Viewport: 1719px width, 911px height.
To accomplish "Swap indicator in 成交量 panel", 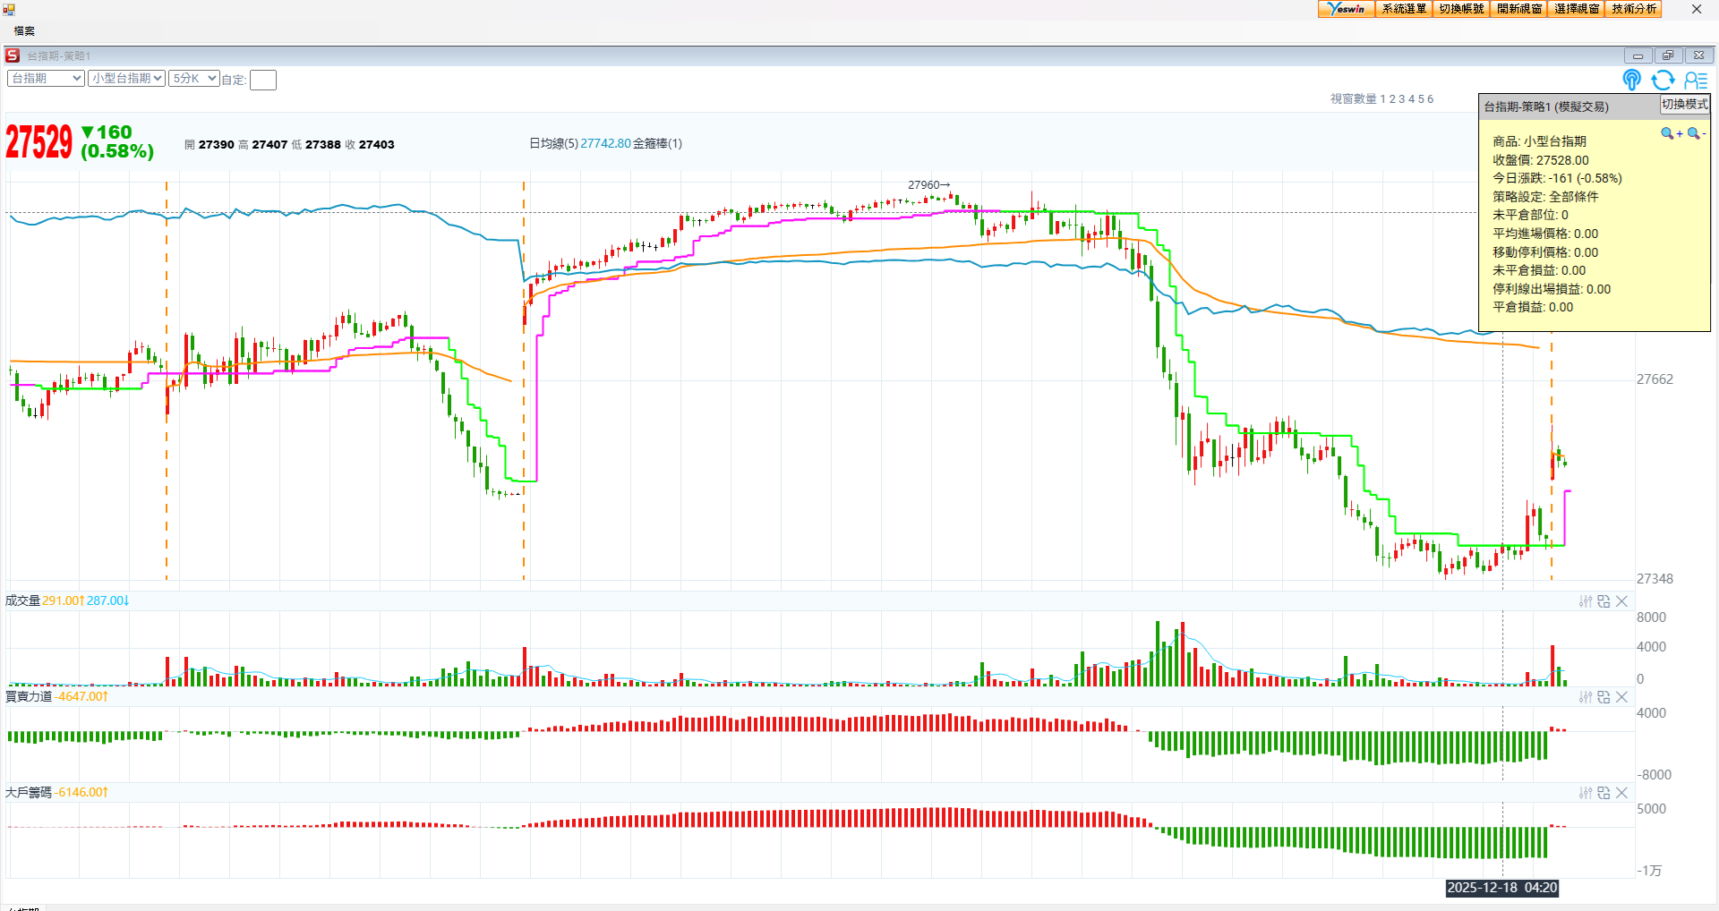I will 1604,601.
